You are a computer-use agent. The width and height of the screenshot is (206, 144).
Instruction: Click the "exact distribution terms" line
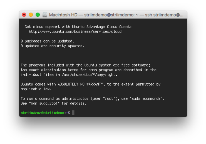click(88, 70)
